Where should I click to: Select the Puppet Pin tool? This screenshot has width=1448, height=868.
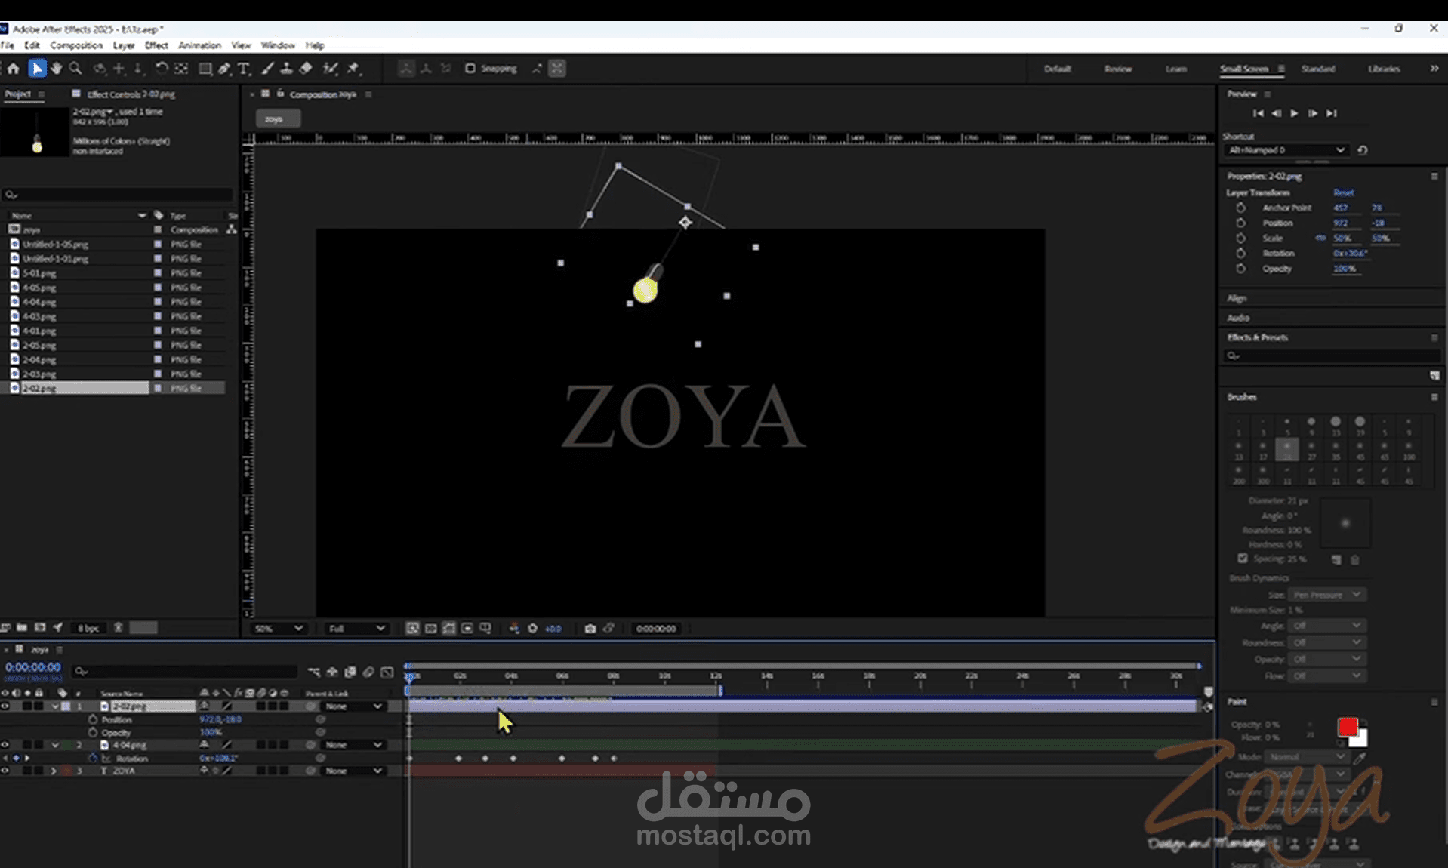tap(353, 69)
